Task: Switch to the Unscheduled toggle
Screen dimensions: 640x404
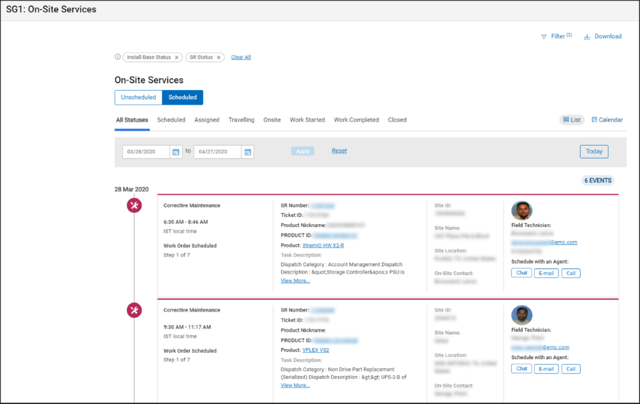Action: [138, 97]
